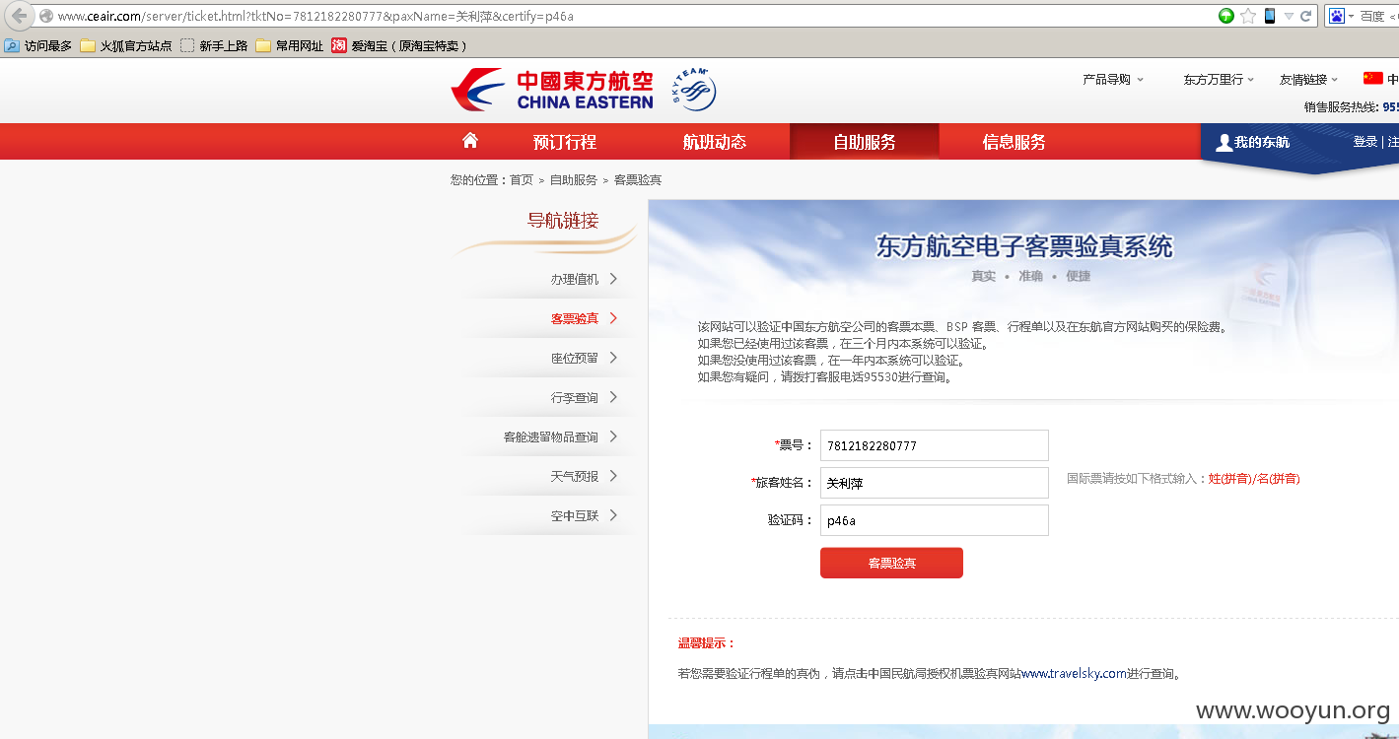Image resolution: width=1399 pixels, height=739 pixels.
Task: Click the 登录 login link
Action: tap(1365, 142)
